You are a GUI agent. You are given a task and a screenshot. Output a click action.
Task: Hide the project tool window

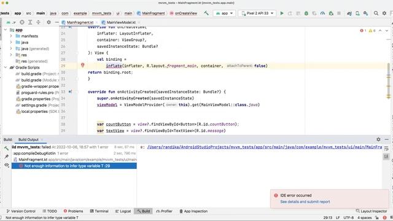coord(57,22)
